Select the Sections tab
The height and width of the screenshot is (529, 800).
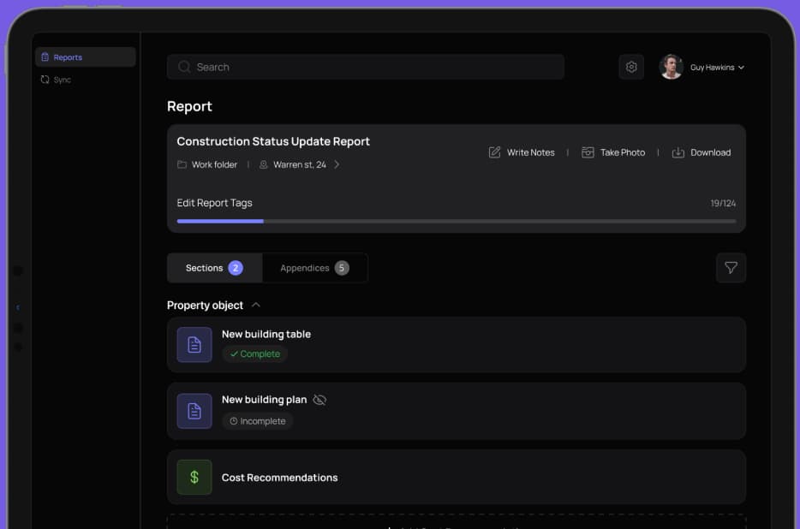(x=214, y=268)
